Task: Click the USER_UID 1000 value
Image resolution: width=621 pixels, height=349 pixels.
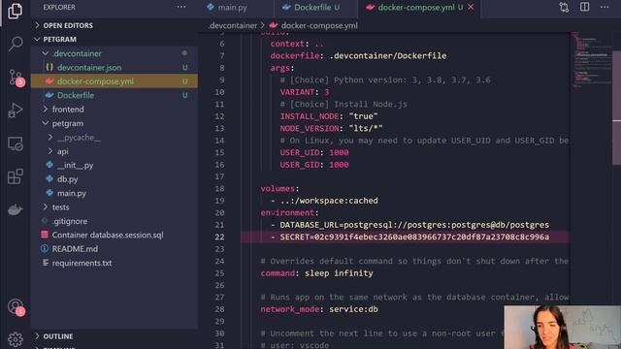Action: (x=339, y=152)
